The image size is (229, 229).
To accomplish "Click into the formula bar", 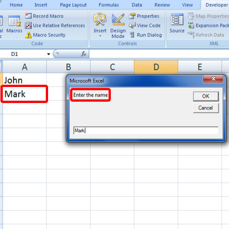I will 159,54.
